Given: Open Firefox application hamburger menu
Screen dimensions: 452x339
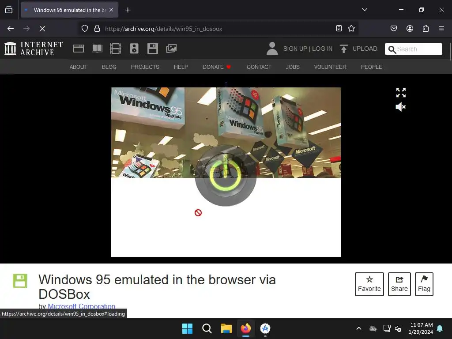Looking at the screenshot, I should (x=441, y=28).
